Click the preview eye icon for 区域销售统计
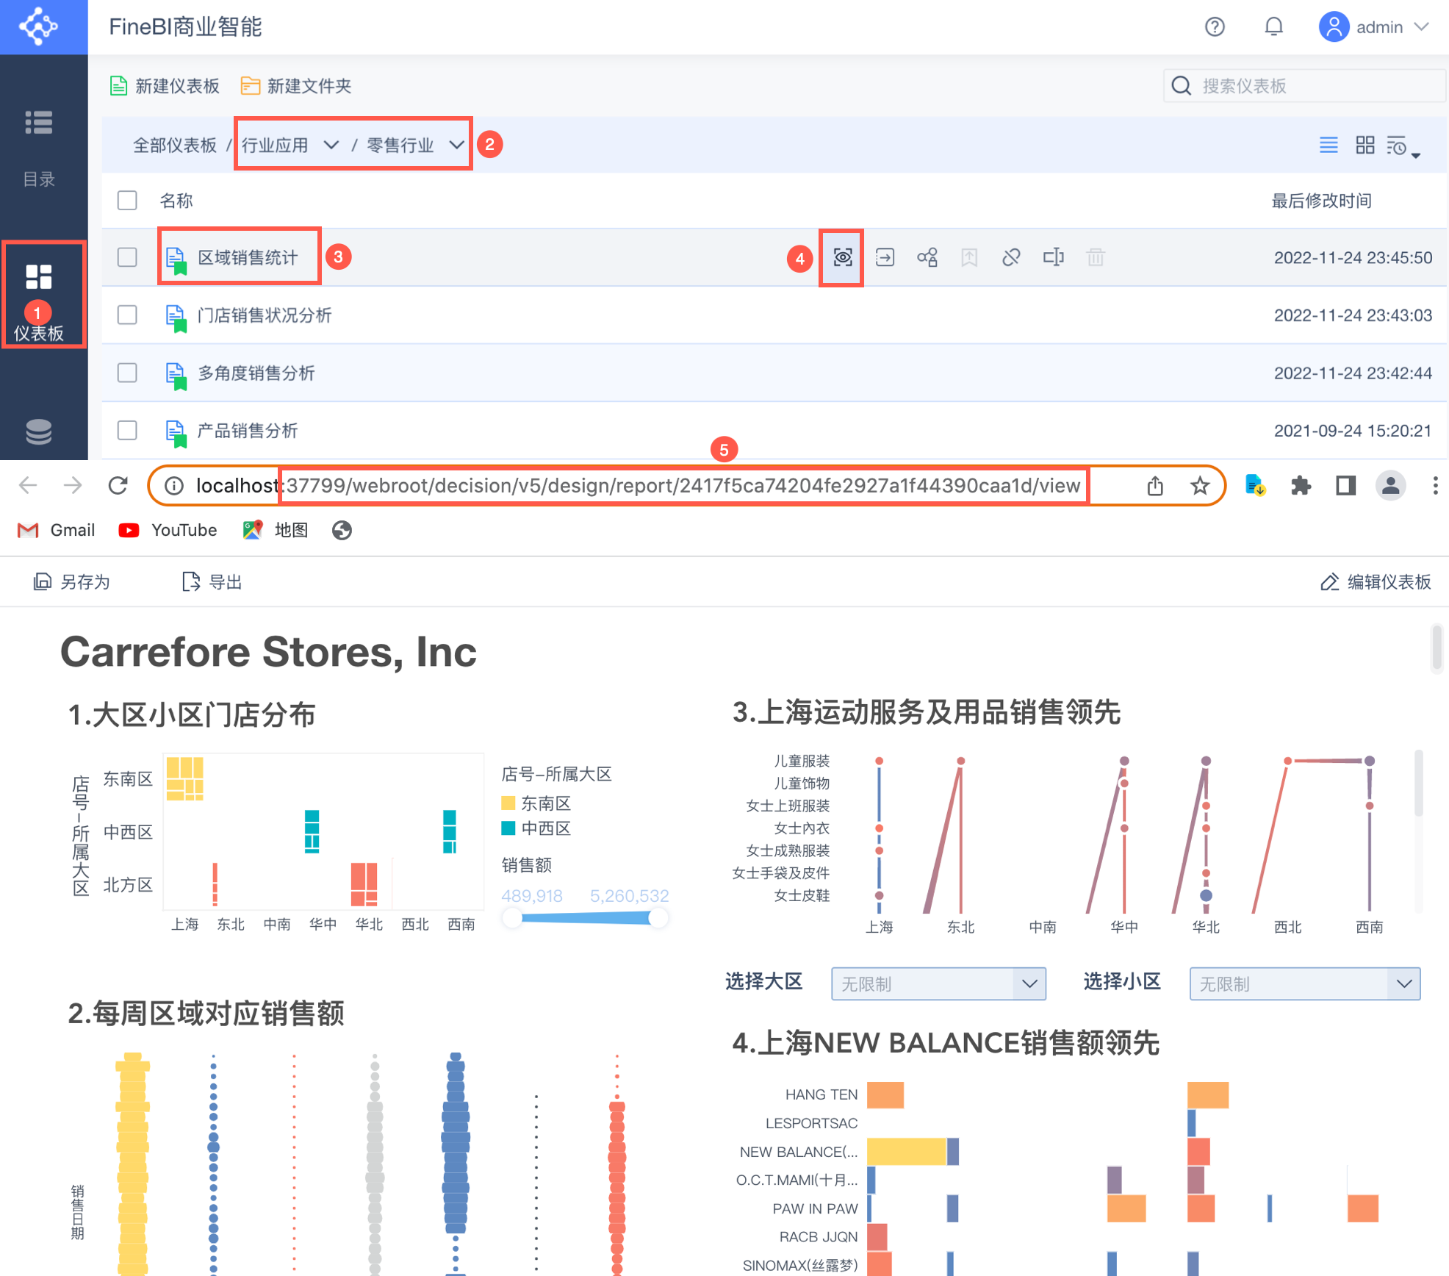The width and height of the screenshot is (1449, 1276). pyautogui.click(x=842, y=257)
